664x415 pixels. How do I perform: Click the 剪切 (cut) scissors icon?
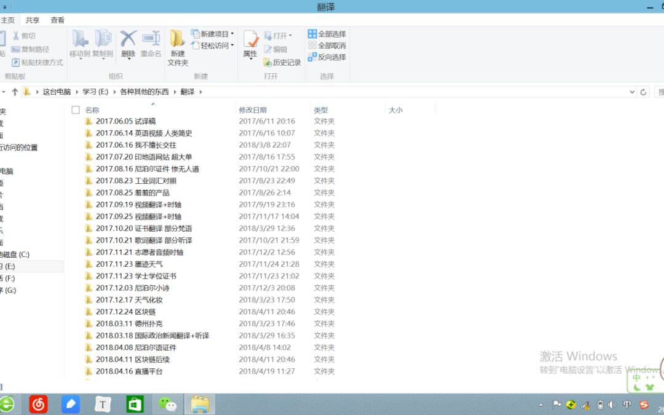point(16,36)
